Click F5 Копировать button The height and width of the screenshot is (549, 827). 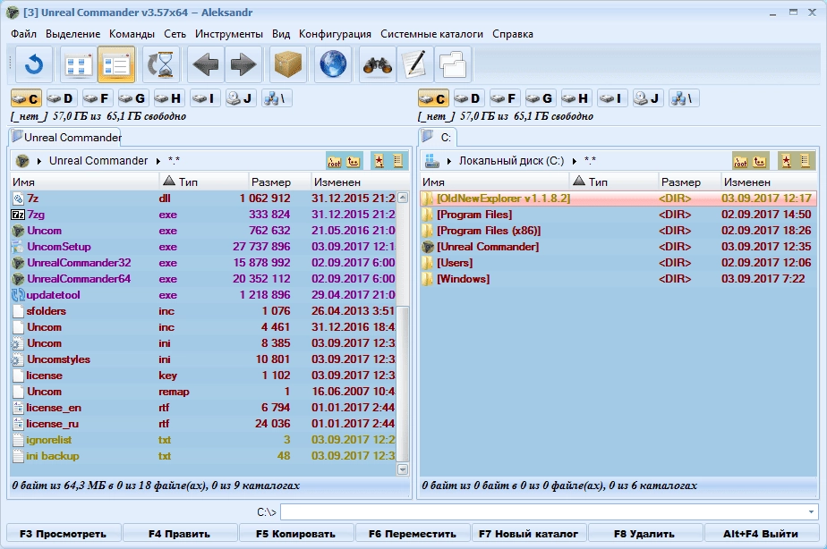point(296,534)
